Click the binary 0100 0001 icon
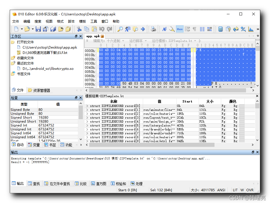 [209, 29]
